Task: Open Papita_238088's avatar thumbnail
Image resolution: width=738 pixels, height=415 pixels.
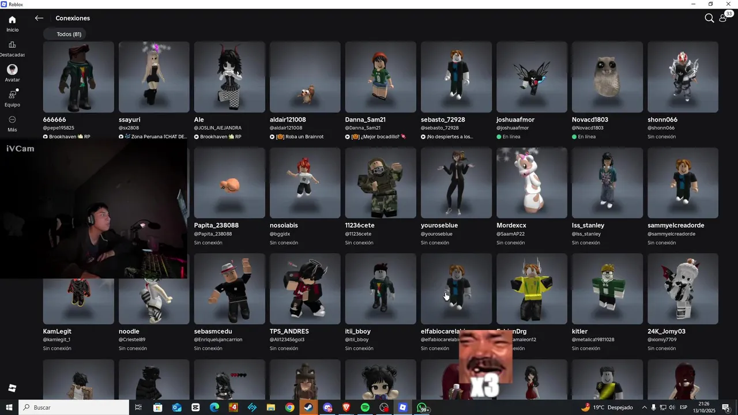Action: [229, 183]
